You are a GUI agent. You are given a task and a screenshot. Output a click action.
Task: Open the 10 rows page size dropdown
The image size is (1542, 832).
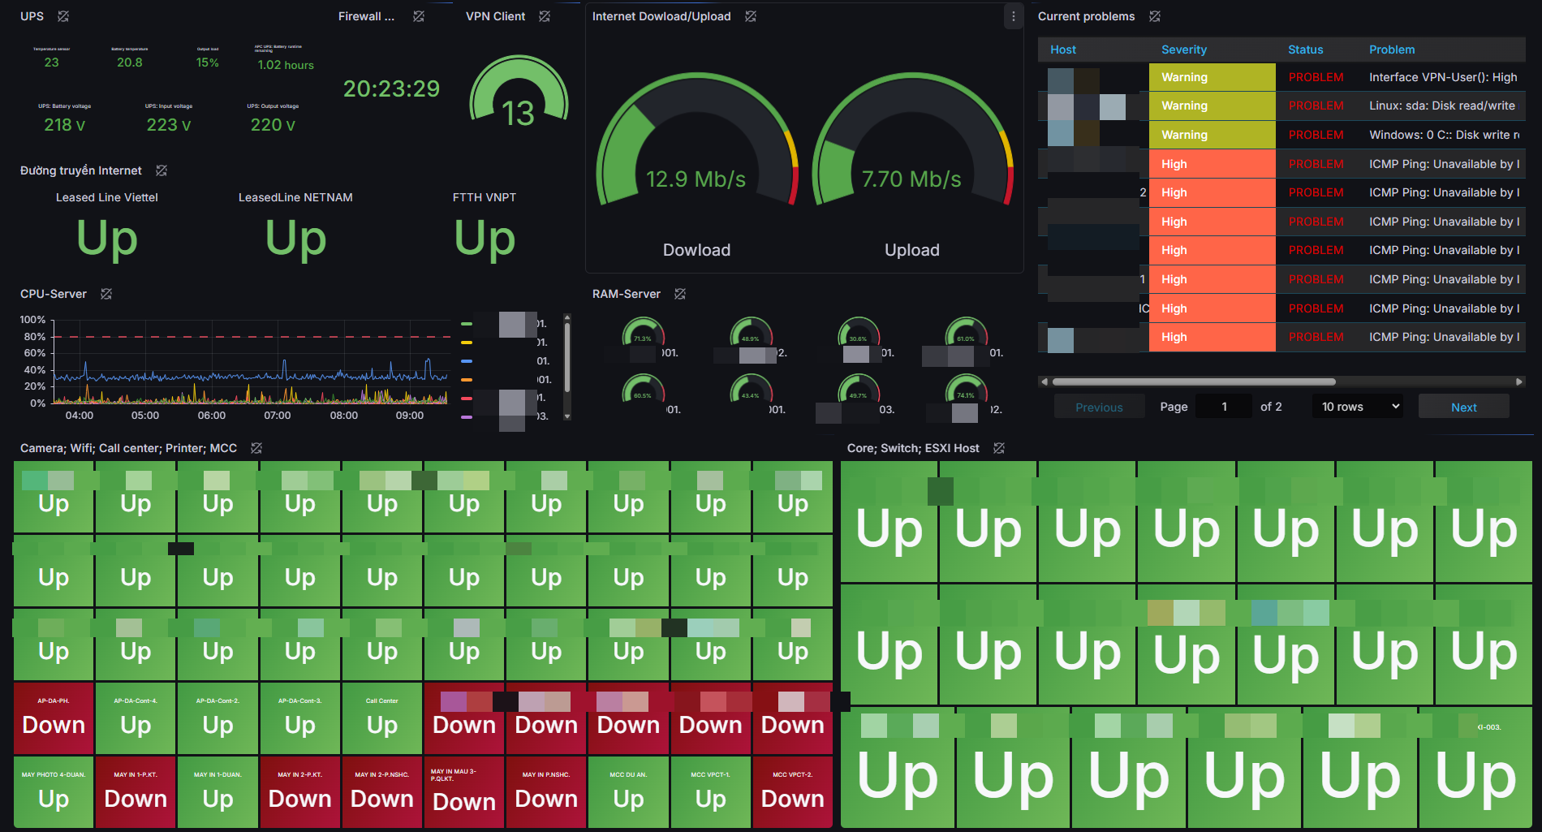1358,407
